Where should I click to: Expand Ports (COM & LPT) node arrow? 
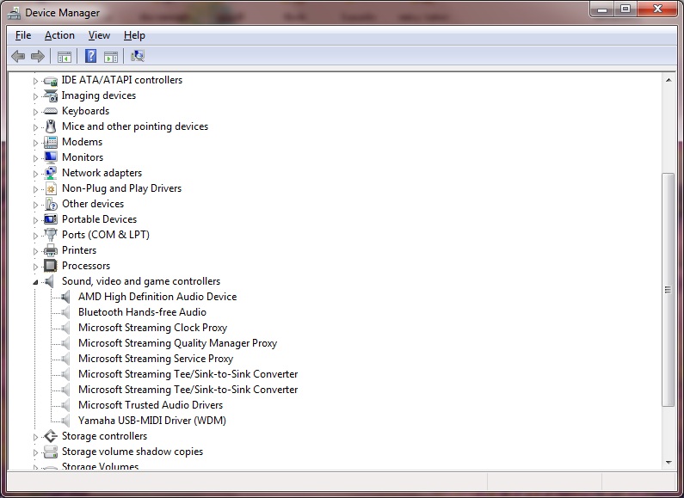(36, 236)
